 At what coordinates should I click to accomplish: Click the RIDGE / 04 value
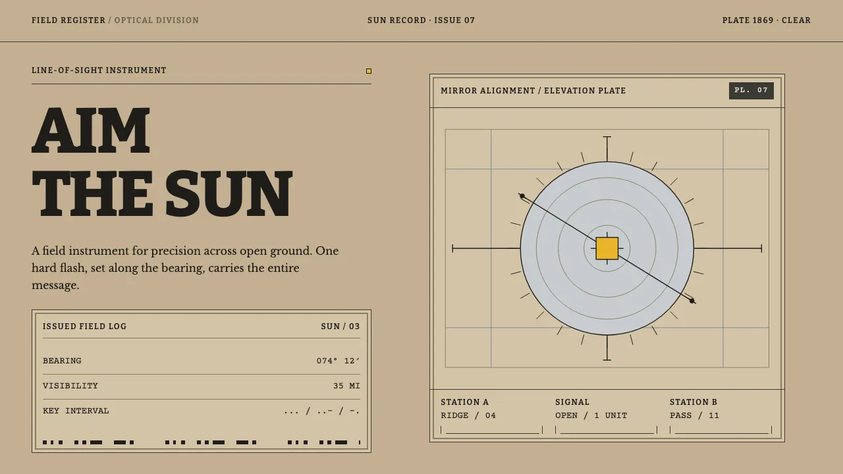click(468, 415)
